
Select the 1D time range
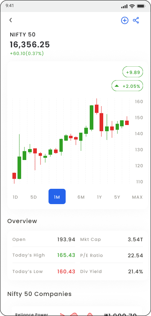15,197
